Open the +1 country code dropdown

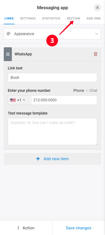click(20, 100)
